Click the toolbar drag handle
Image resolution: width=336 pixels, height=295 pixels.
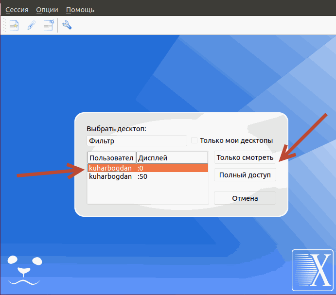pos(4,25)
